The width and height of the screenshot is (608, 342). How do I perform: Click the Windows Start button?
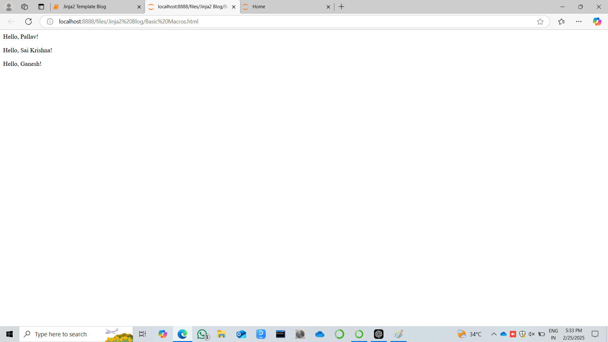click(x=9, y=334)
